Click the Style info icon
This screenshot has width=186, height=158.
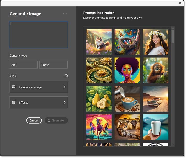[66, 76]
